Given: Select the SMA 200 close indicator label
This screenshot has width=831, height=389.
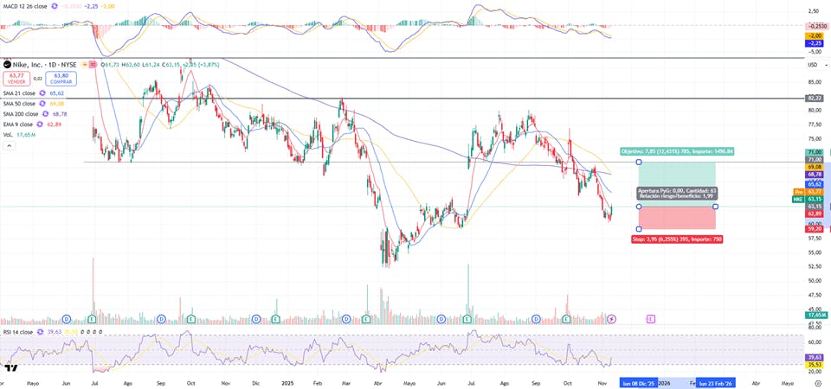Looking at the screenshot, I should (x=22, y=114).
